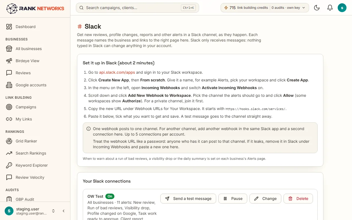The image size is (352, 220).
Task: Click the green On status badge
Action: (x=110, y=196)
